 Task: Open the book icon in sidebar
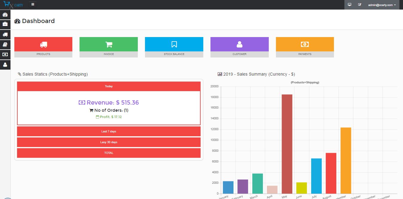5,45
